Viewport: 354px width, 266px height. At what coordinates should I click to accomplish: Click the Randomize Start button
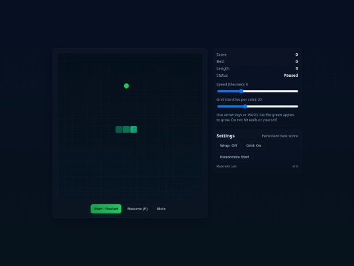click(235, 157)
